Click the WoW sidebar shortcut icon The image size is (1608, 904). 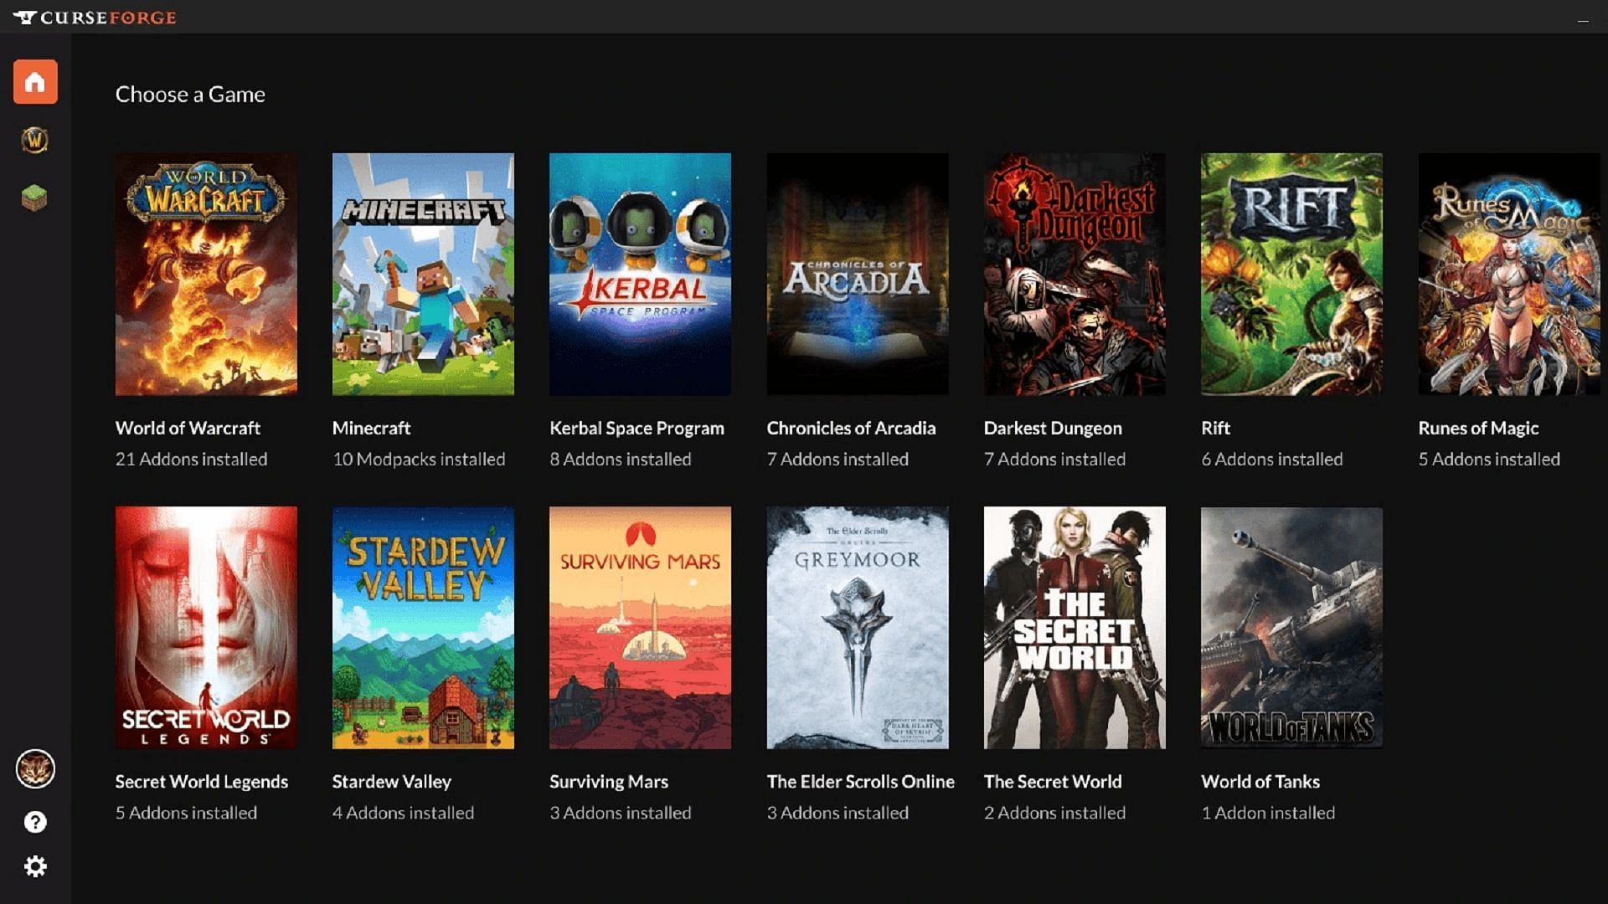pyautogui.click(x=34, y=140)
